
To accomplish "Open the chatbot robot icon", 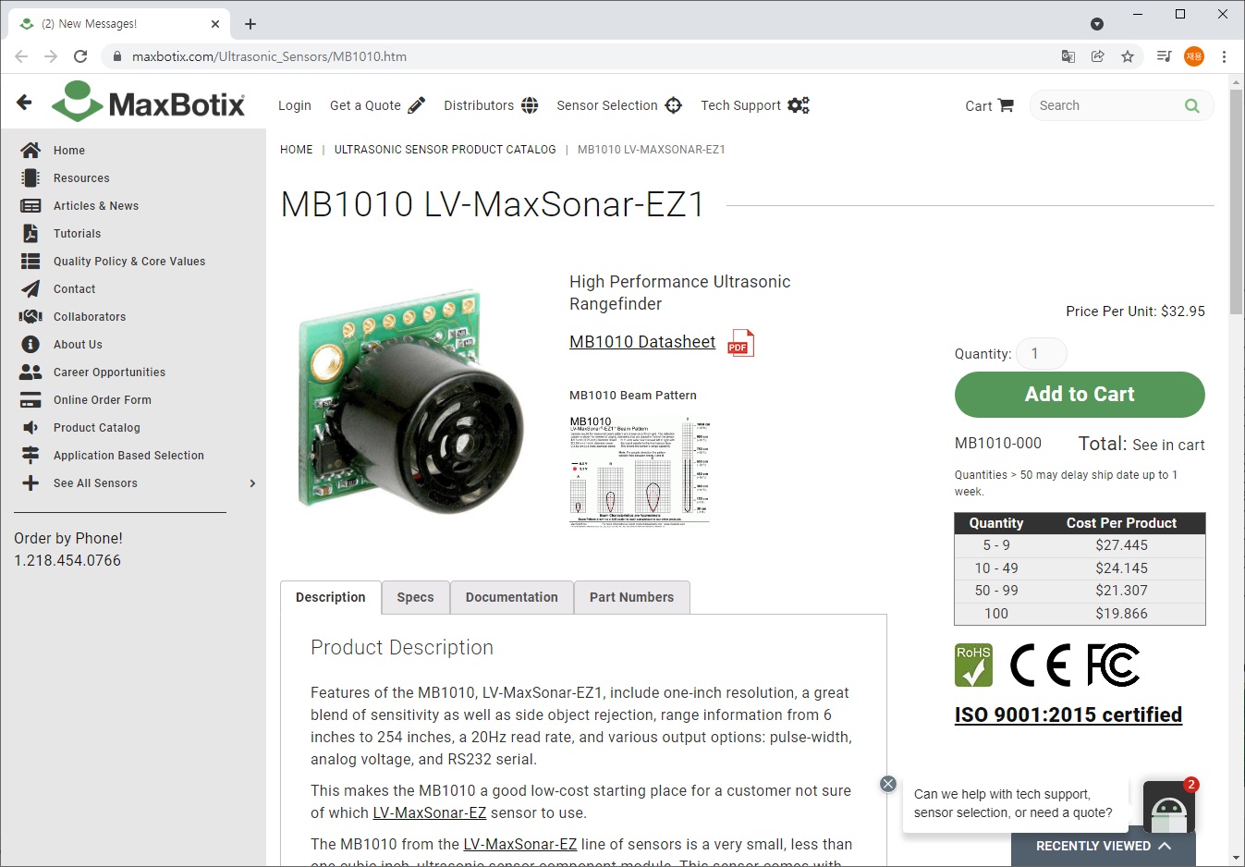I will pos(1169,807).
